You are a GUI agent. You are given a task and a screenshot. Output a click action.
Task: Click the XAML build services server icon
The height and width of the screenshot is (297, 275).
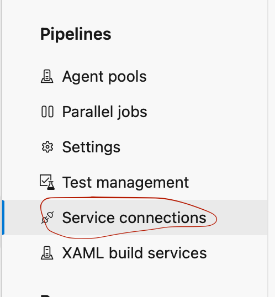pyautogui.click(x=47, y=253)
